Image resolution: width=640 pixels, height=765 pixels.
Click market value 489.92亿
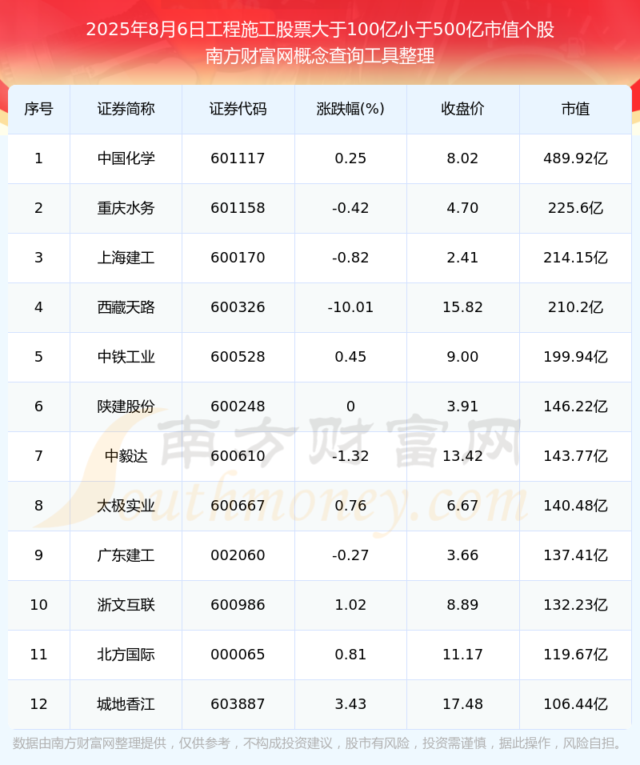tap(576, 158)
